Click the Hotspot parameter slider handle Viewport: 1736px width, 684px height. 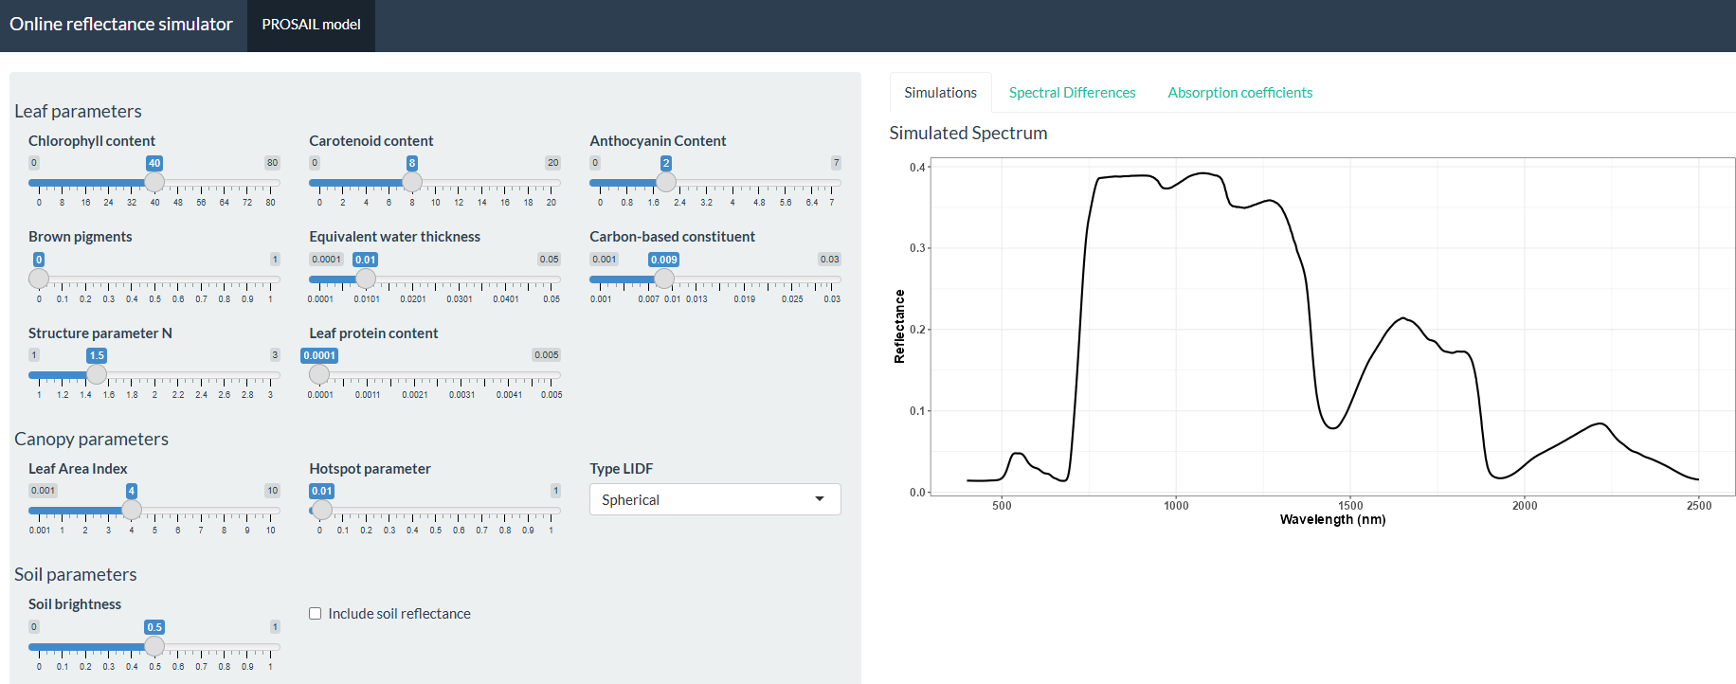(322, 510)
